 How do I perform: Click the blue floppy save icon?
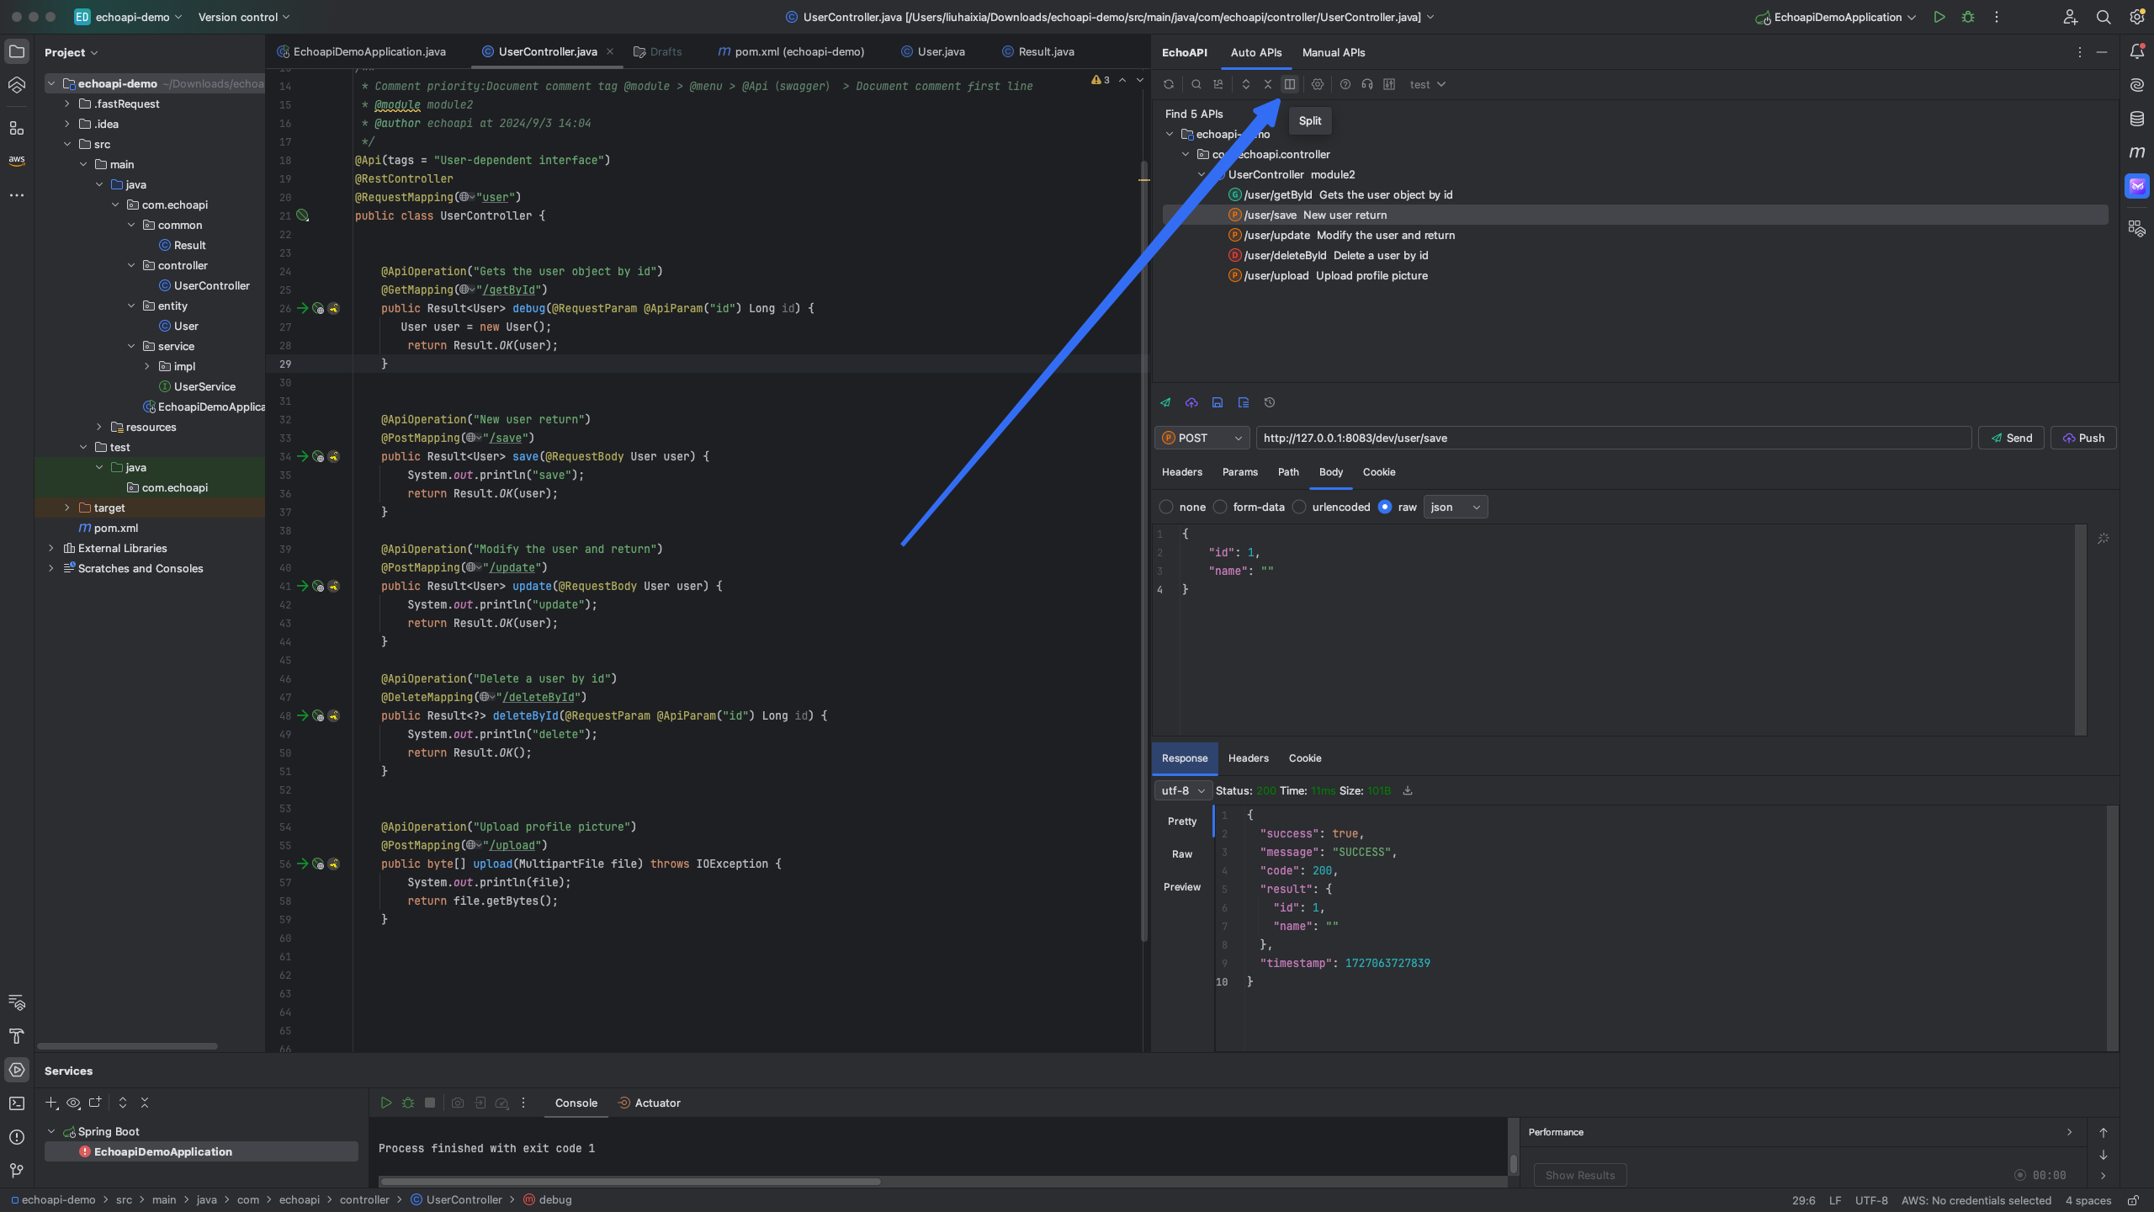click(x=1218, y=402)
